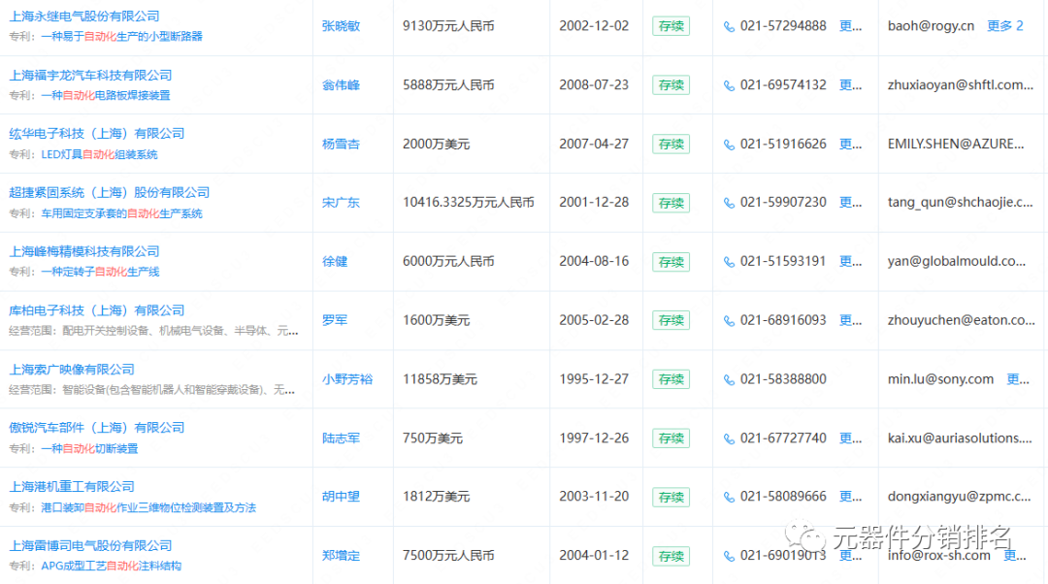The image size is (1048, 584).
Task: Open patent LED灯具自动化组装系统
Action: [x=100, y=154]
